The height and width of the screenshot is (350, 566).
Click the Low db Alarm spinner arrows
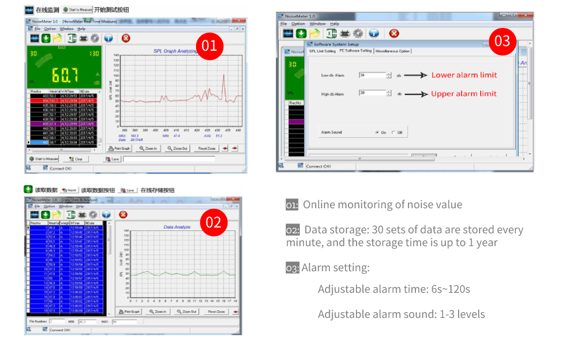click(389, 75)
